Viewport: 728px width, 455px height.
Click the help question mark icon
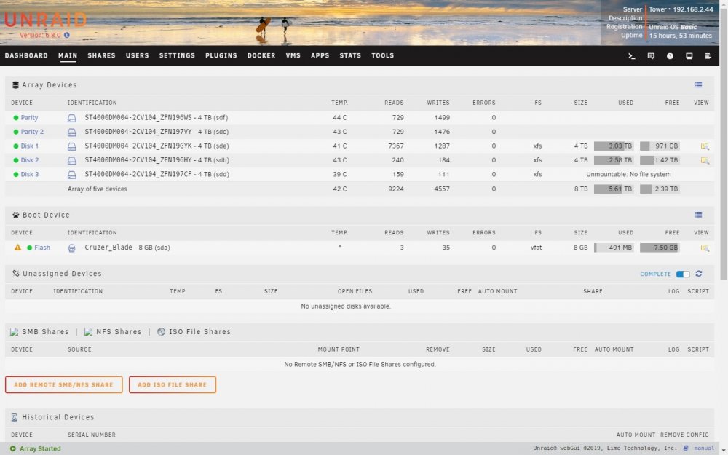(x=670, y=56)
